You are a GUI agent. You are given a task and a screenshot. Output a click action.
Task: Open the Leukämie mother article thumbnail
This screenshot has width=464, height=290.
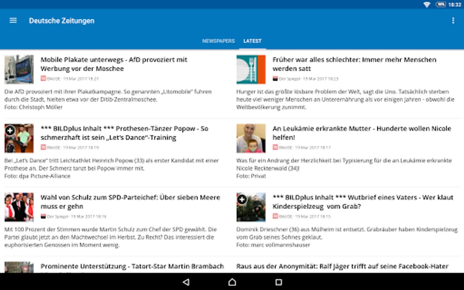pyautogui.click(x=251, y=139)
